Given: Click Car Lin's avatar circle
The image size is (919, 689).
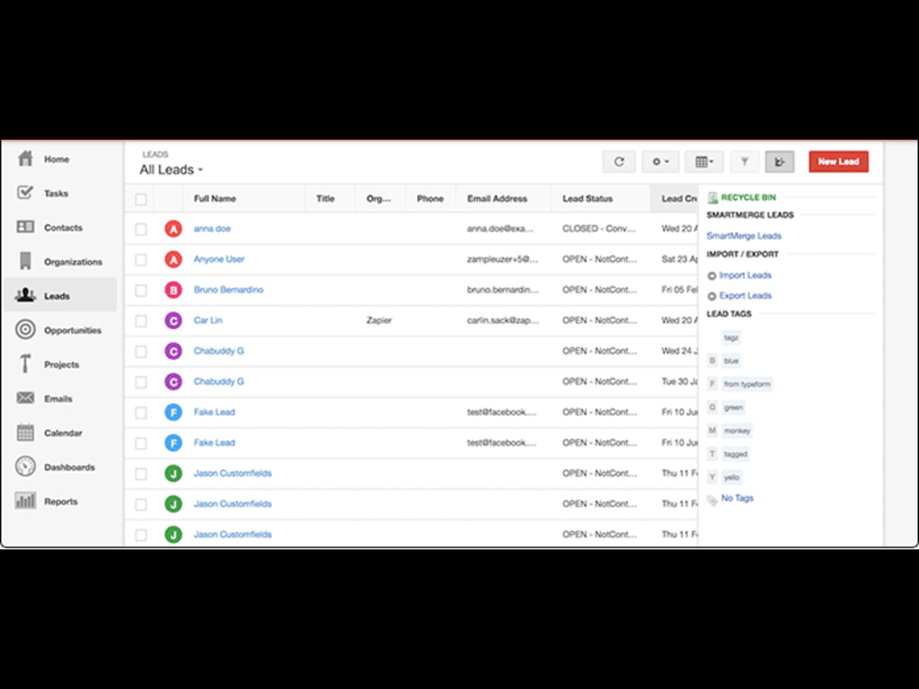Looking at the screenshot, I should pos(173,320).
